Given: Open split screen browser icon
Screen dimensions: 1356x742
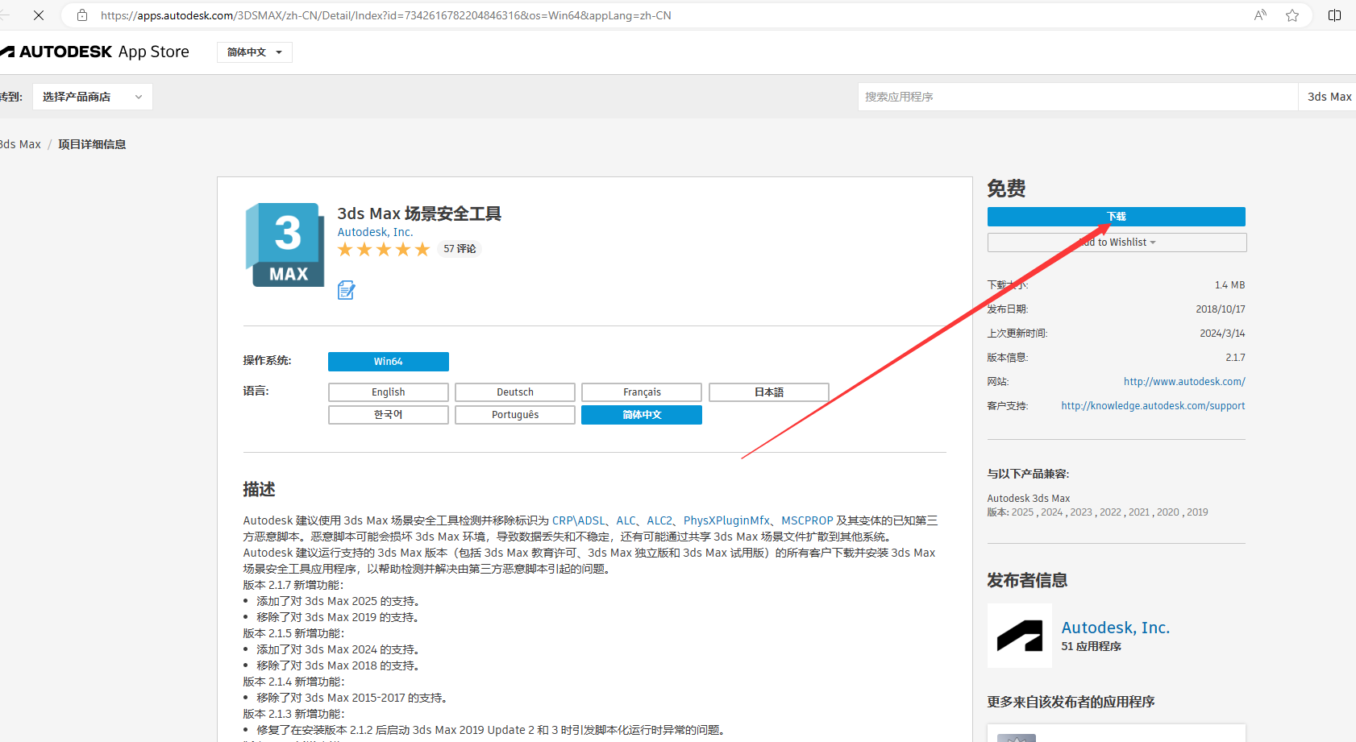Looking at the screenshot, I should tap(1334, 15).
